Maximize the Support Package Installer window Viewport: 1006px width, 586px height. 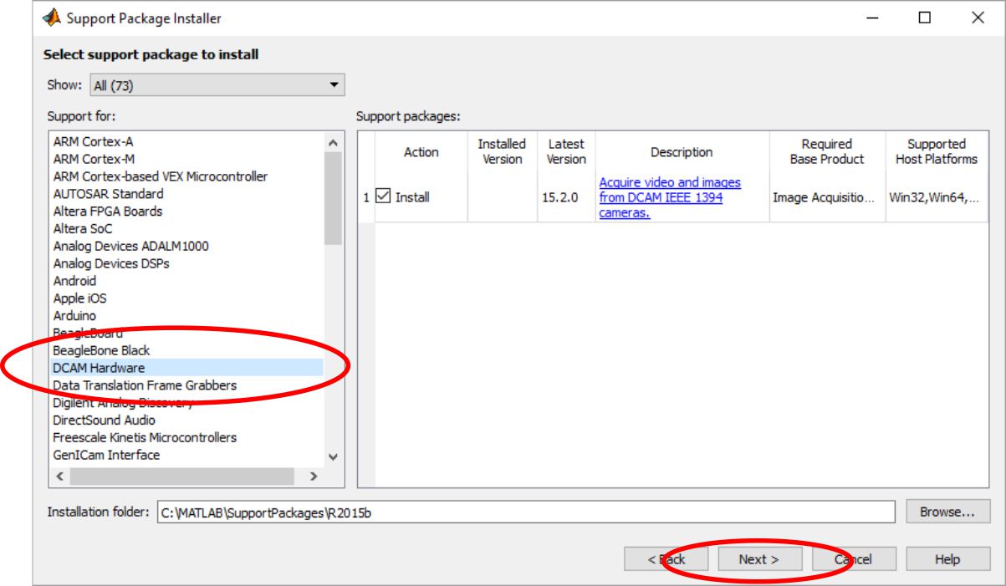[x=924, y=18]
